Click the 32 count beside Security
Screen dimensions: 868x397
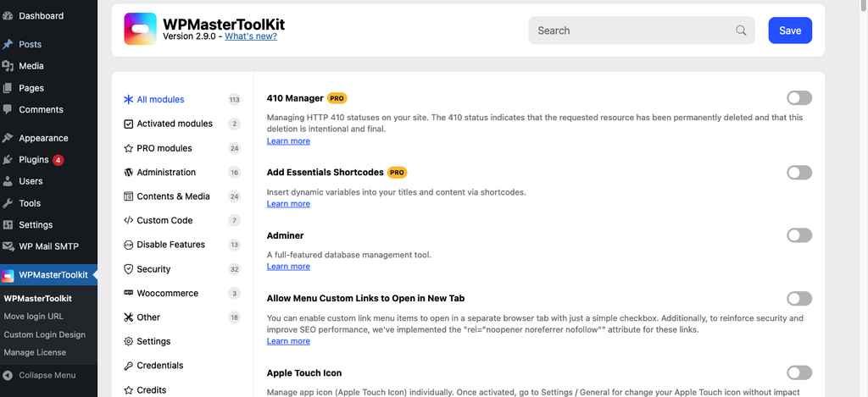click(x=234, y=269)
